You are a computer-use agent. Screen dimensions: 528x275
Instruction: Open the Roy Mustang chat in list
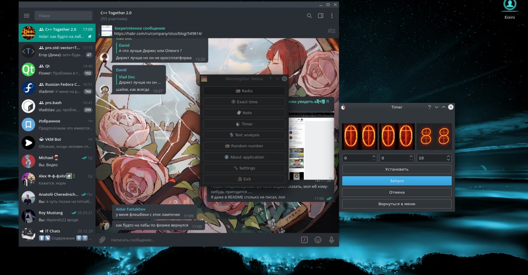click(57, 216)
